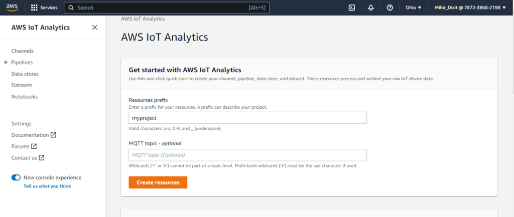Image resolution: width=514 pixels, height=217 pixels.
Task: Click into the top Search box
Action: (167, 8)
